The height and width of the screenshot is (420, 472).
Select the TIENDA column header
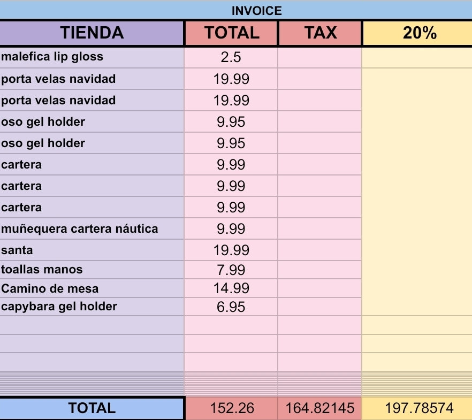(x=92, y=33)
